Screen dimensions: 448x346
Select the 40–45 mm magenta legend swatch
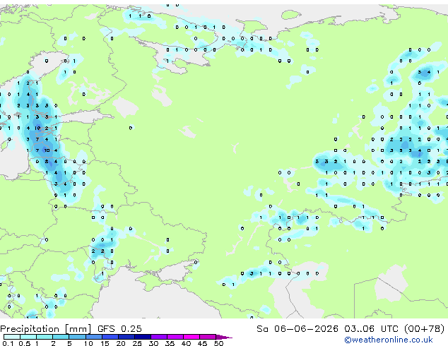tap(191, 337)
